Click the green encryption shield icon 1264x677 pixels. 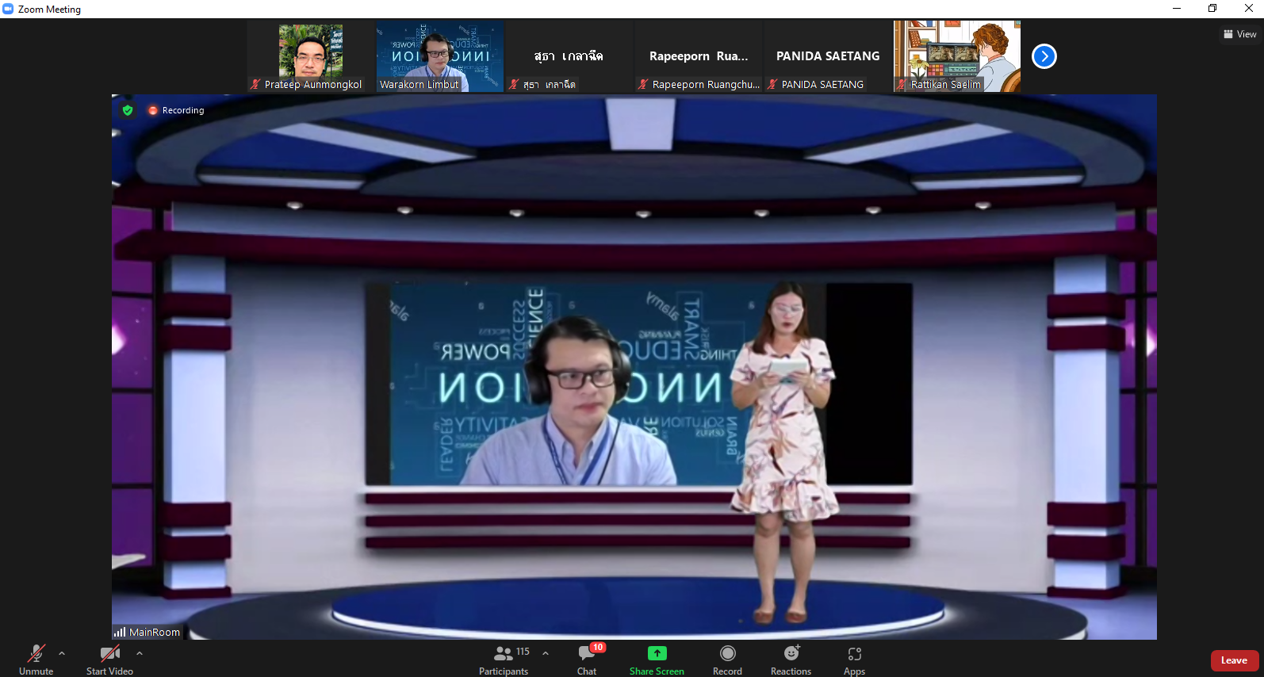click(128, 110)
